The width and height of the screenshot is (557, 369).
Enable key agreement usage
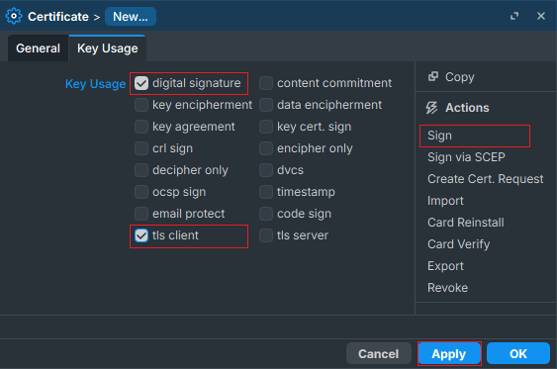141,127
